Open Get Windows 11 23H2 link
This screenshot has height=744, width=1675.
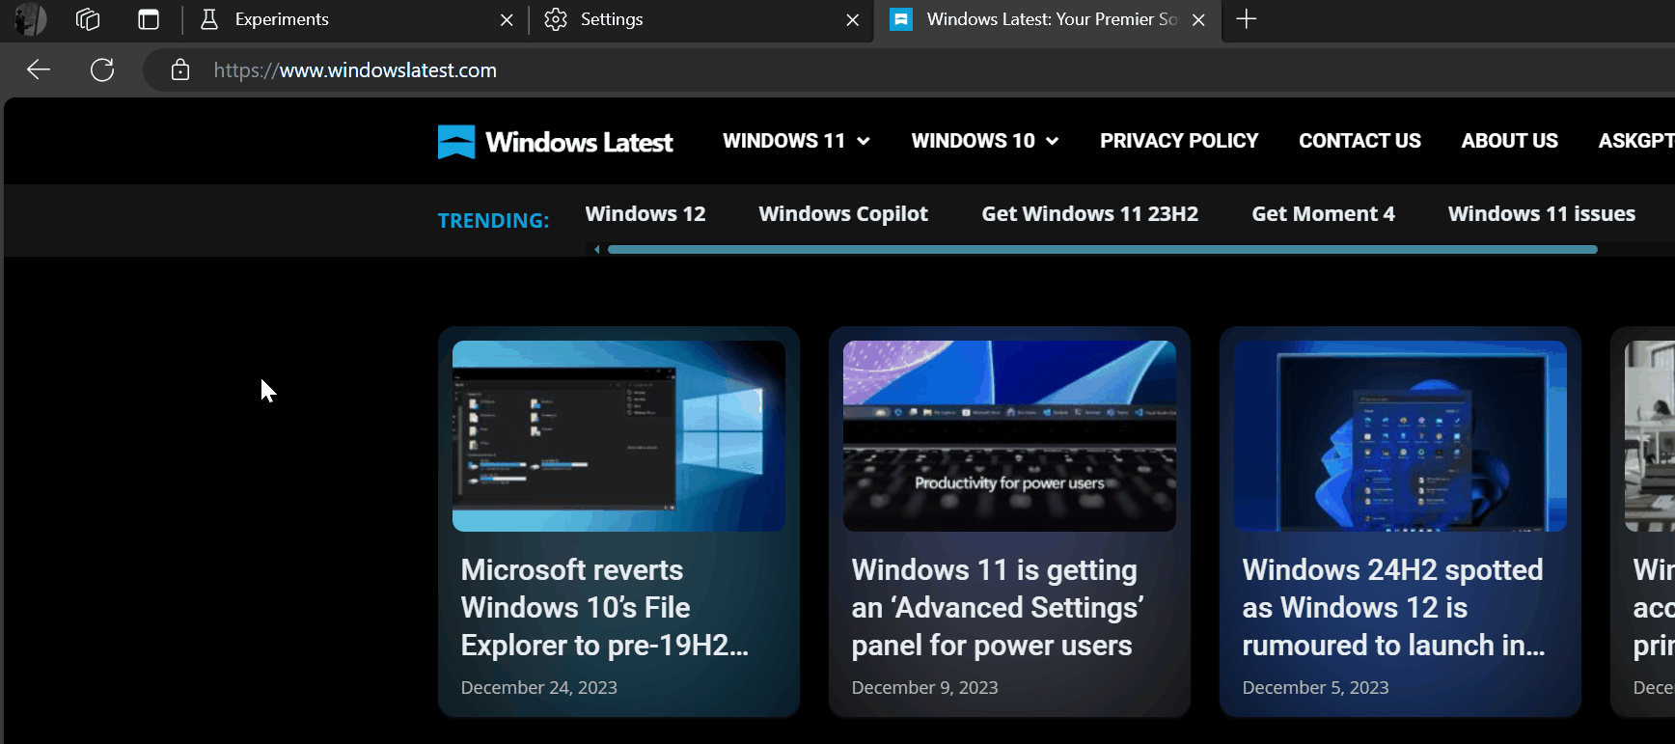[x=1089, y=213]
